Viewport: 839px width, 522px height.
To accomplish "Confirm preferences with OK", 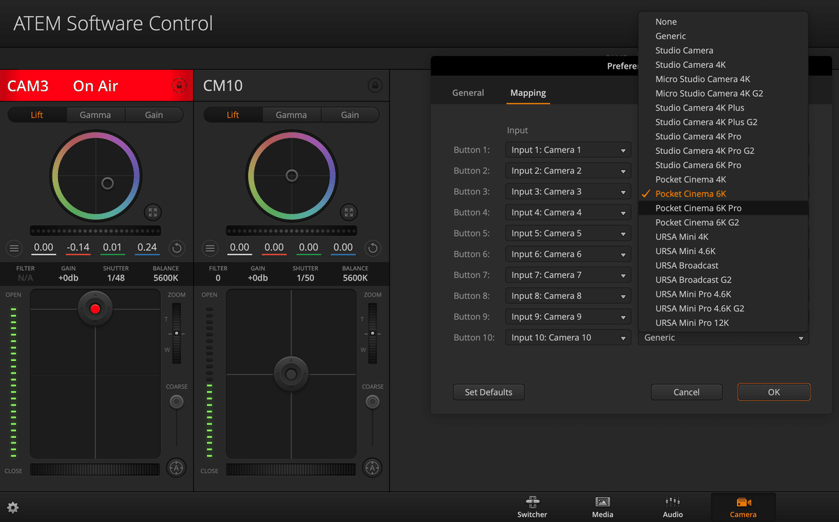I will click(x=774, y=392).
